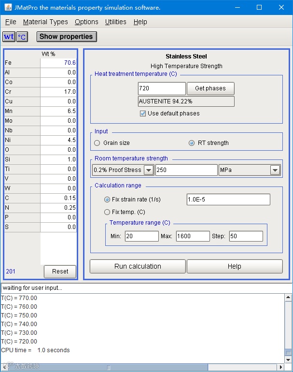
Task: Click the heat treatment temperature field 720
Action: (x=162, y=88)
